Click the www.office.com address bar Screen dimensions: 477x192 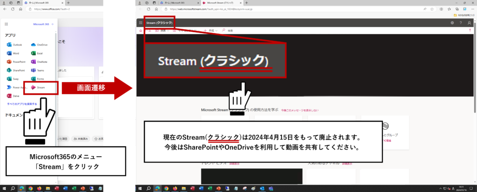click(x=64, y=9)
